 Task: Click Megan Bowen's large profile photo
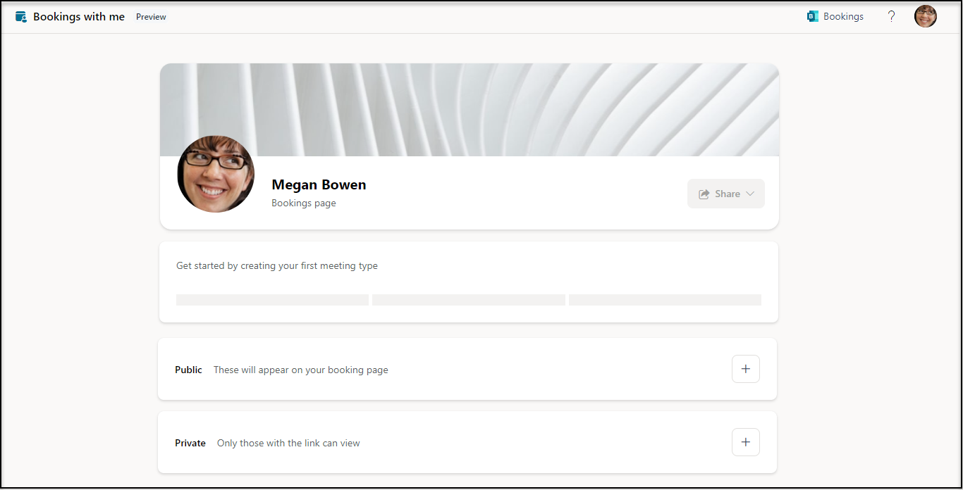pyautogui.click(x=216, y=174)
